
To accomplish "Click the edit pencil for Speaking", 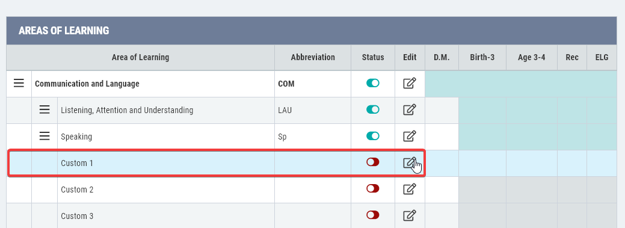I will tap(410, 137).
